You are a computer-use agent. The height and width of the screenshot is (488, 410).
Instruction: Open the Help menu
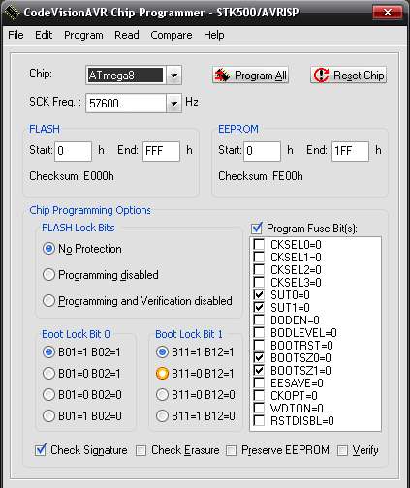click(214, 35)
